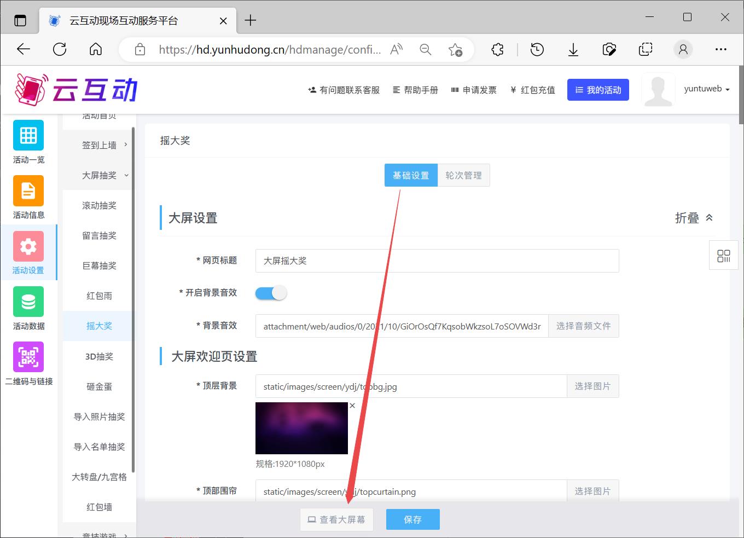
Task: Focus the 顶层背景 path field
Action: pos(411,386)
